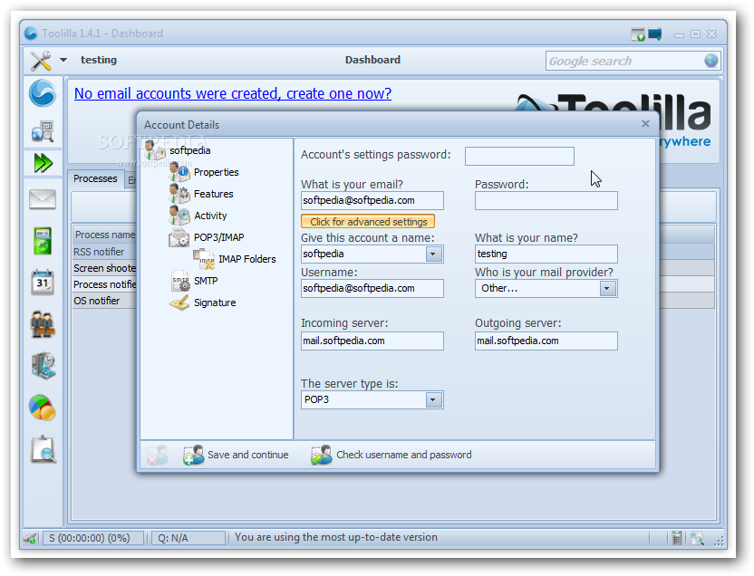The height and width of the screenshot is (576, 754).
Task: Click Save and continue button
Action: [x=236, y=455]
